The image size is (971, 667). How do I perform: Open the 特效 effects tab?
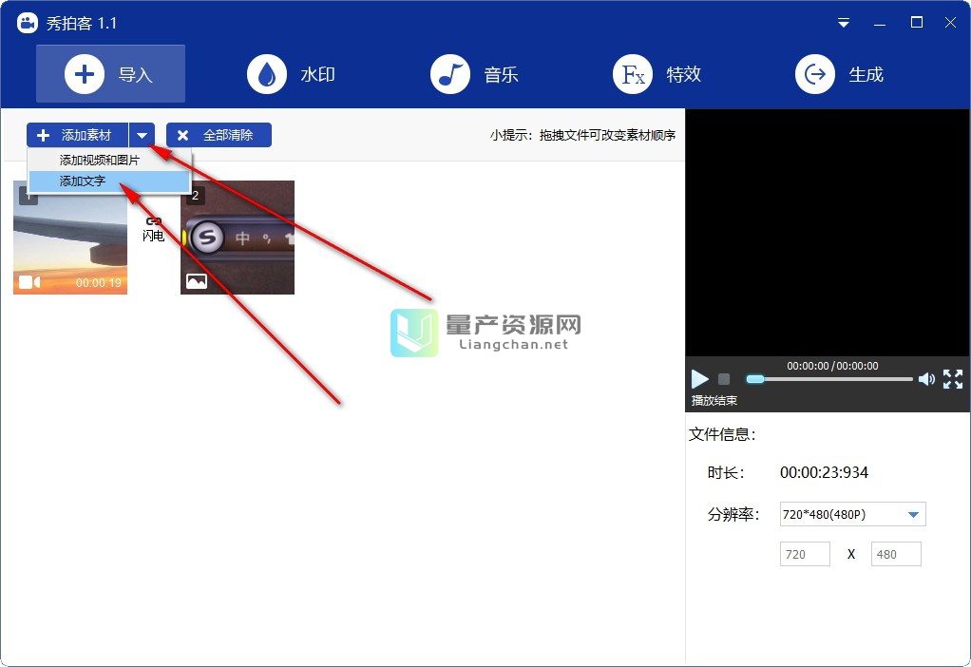tap(657, 74)
